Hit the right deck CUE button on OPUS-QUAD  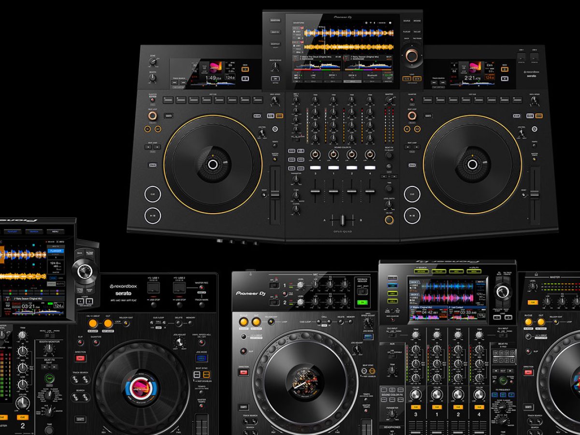412,194
